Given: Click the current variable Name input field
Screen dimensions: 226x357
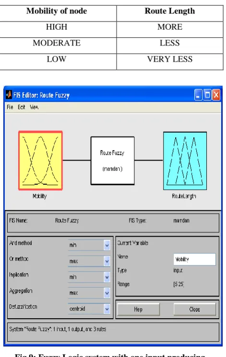Looking at the screenshot, I should pos(194,259).
